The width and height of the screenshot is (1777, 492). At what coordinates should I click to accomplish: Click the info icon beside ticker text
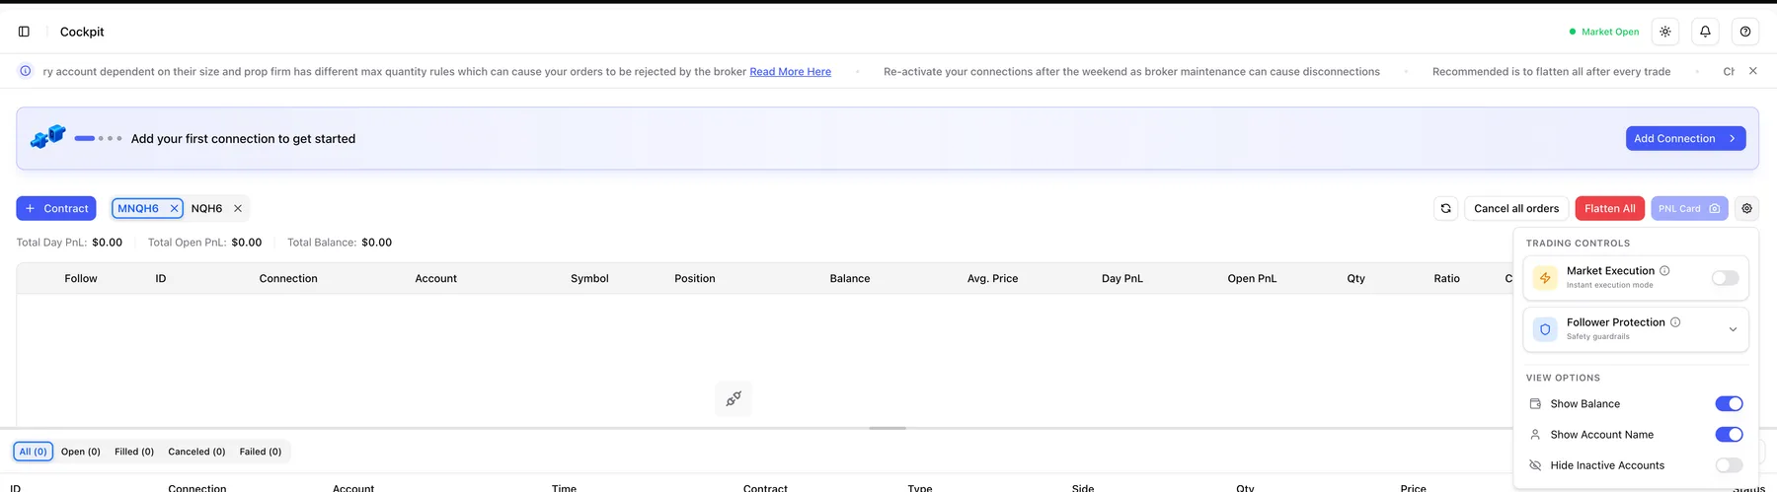pyautogui.click(x=26, y=71)
